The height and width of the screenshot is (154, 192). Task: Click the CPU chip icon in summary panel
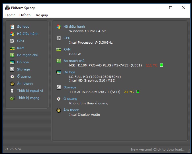[59, 38]
